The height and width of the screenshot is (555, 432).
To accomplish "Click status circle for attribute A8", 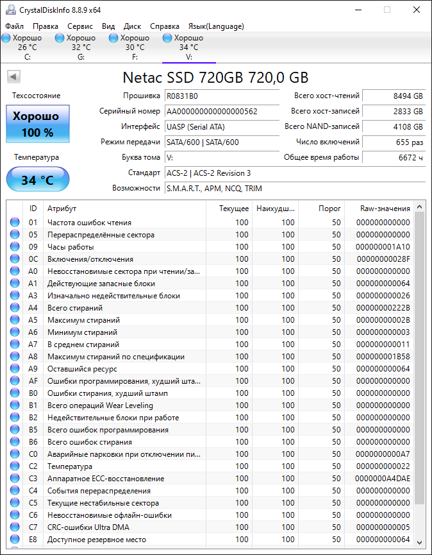I will point(15,357).
